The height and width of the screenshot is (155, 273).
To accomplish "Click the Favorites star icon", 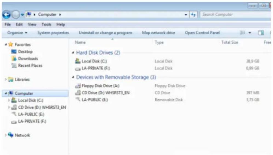I will pos(11,44).
